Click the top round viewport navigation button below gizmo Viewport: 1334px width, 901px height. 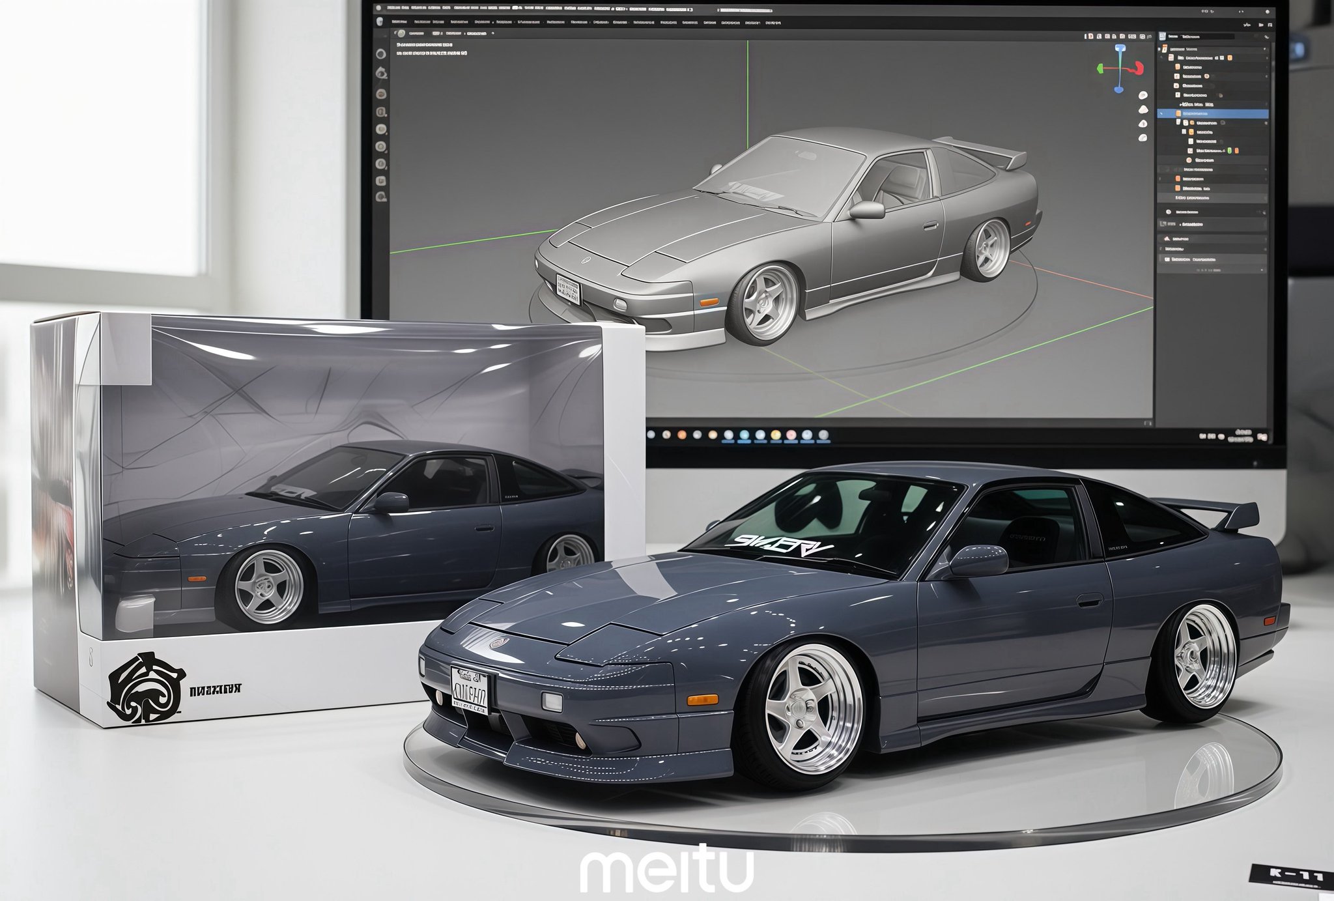click(1142, 96)
